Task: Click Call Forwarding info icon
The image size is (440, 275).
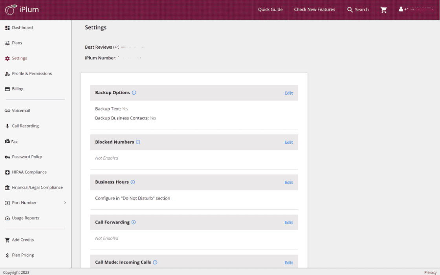Action: [134, 222]
